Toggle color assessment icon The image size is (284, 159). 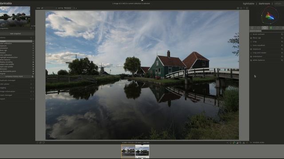click(x=231, y=143)
